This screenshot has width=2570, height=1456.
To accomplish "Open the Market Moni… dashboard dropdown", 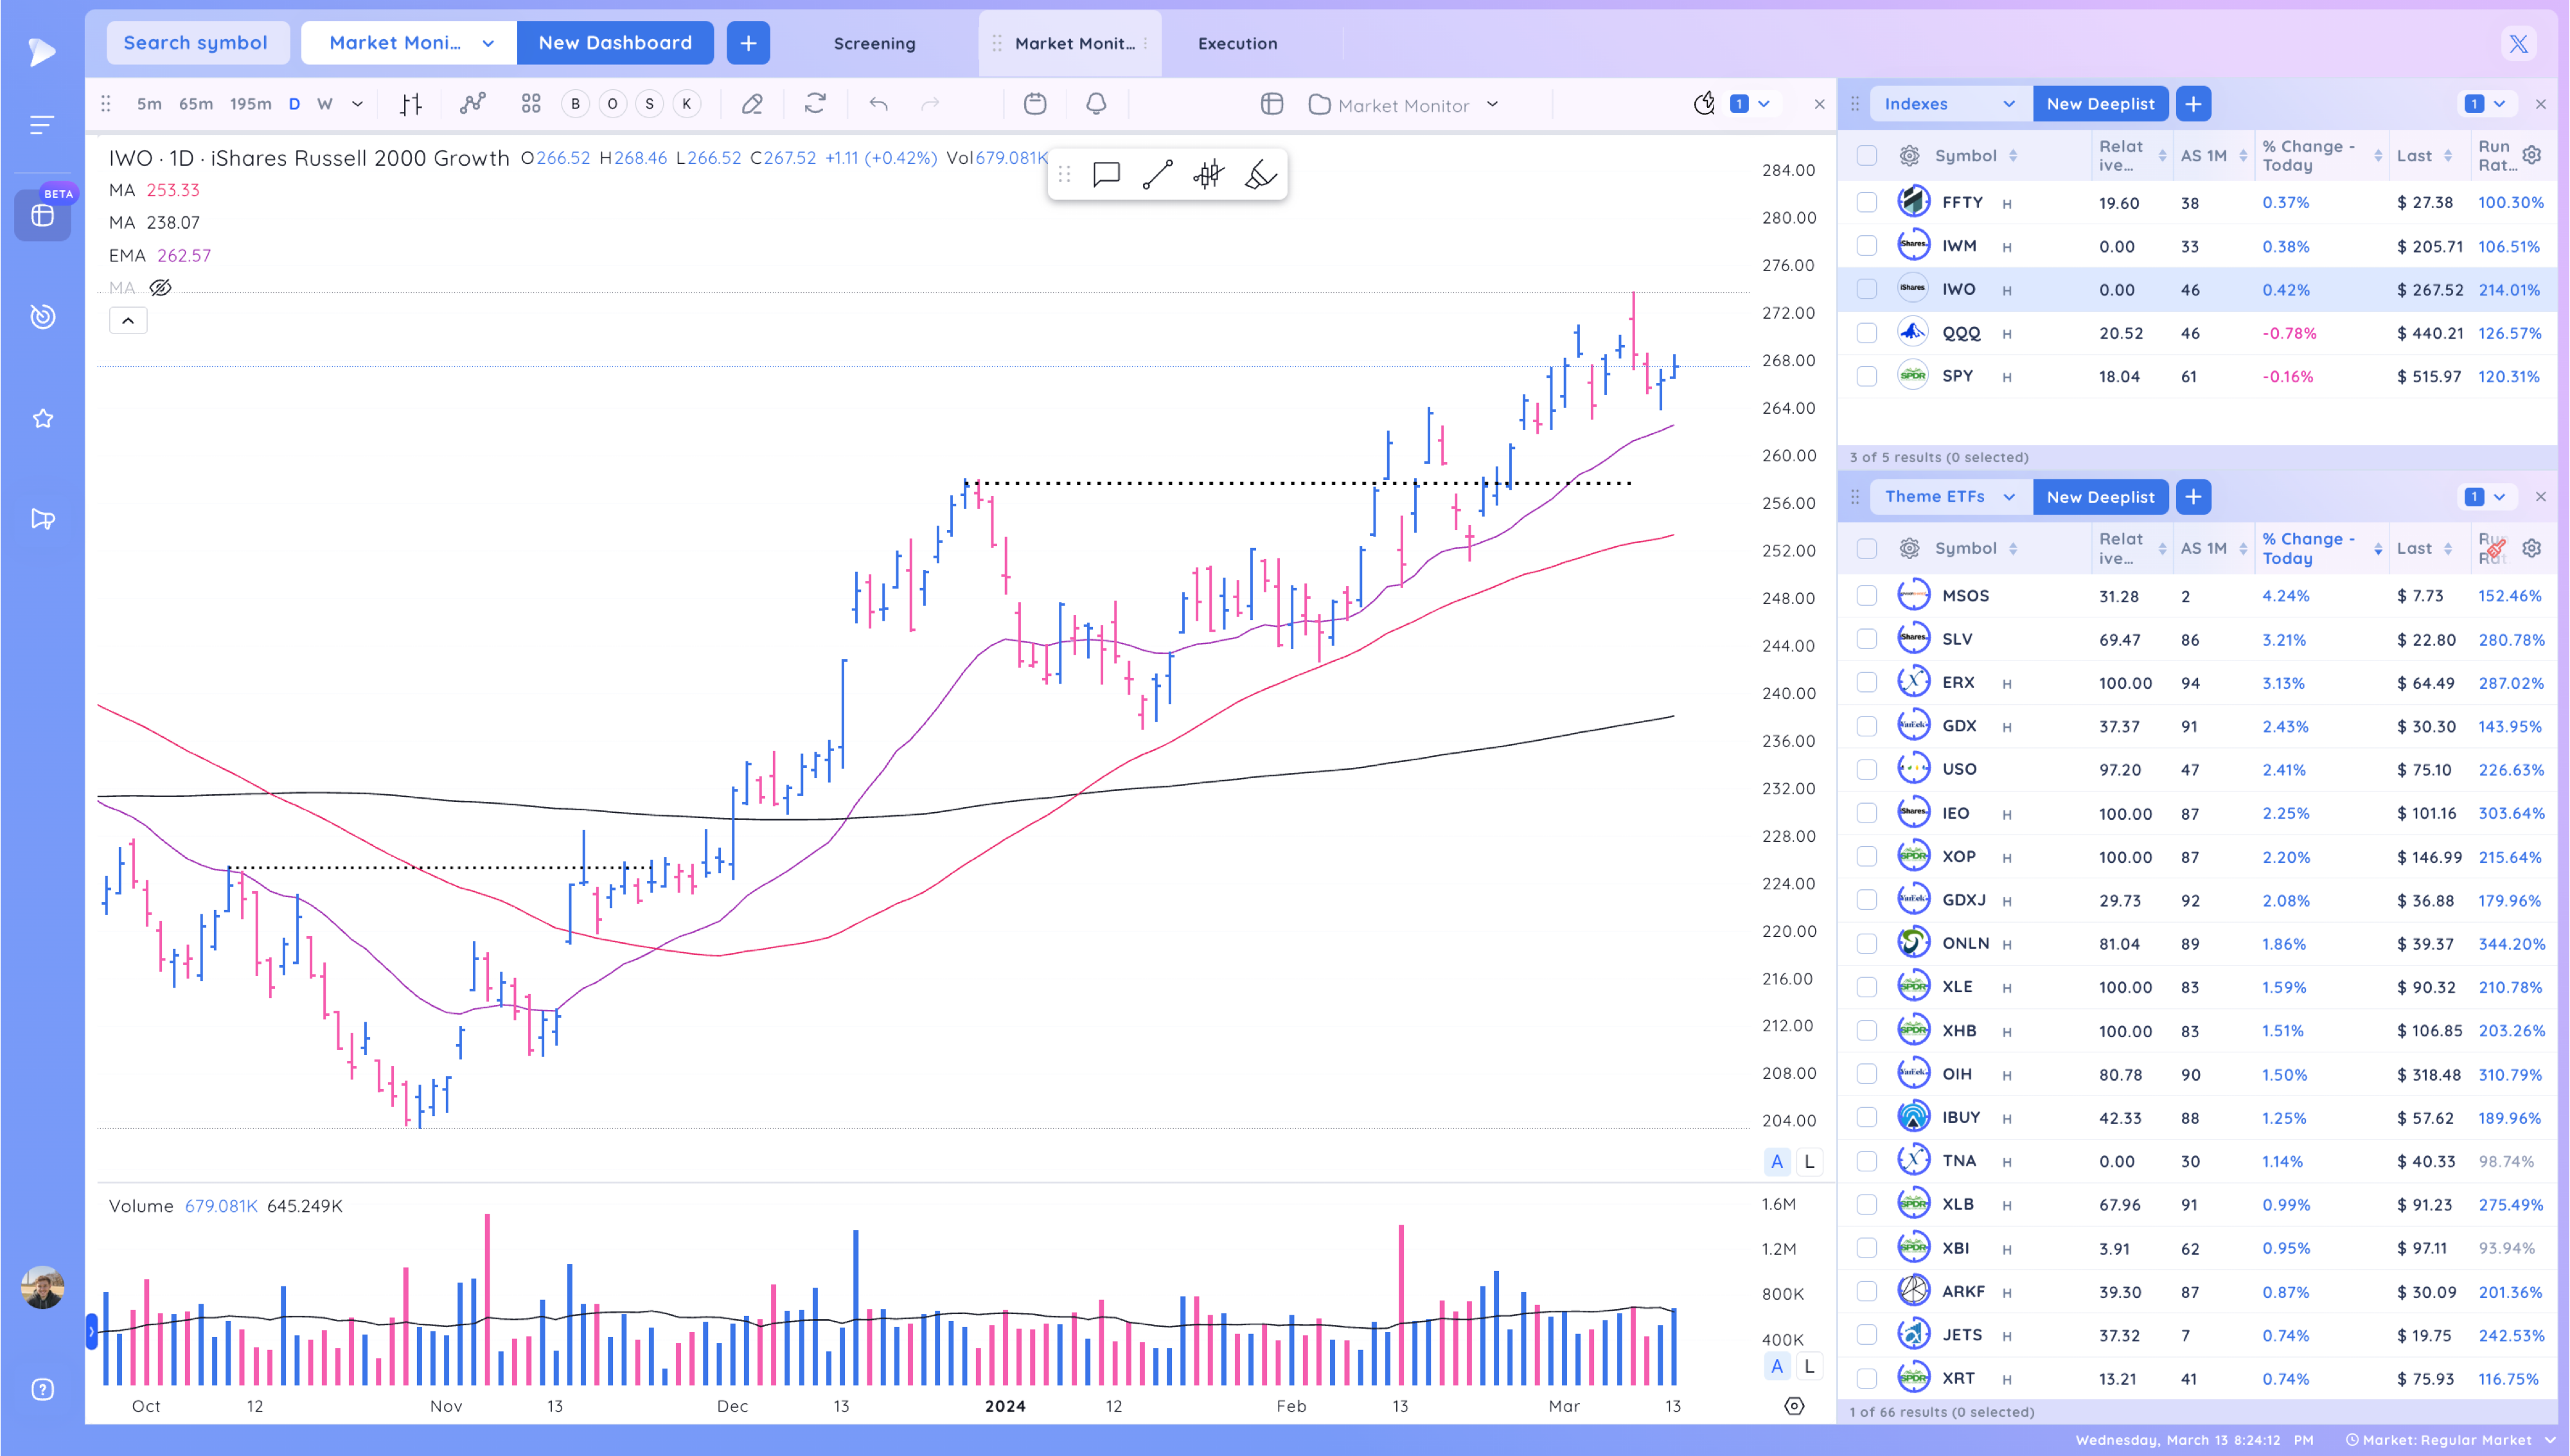I will (409, 43).
